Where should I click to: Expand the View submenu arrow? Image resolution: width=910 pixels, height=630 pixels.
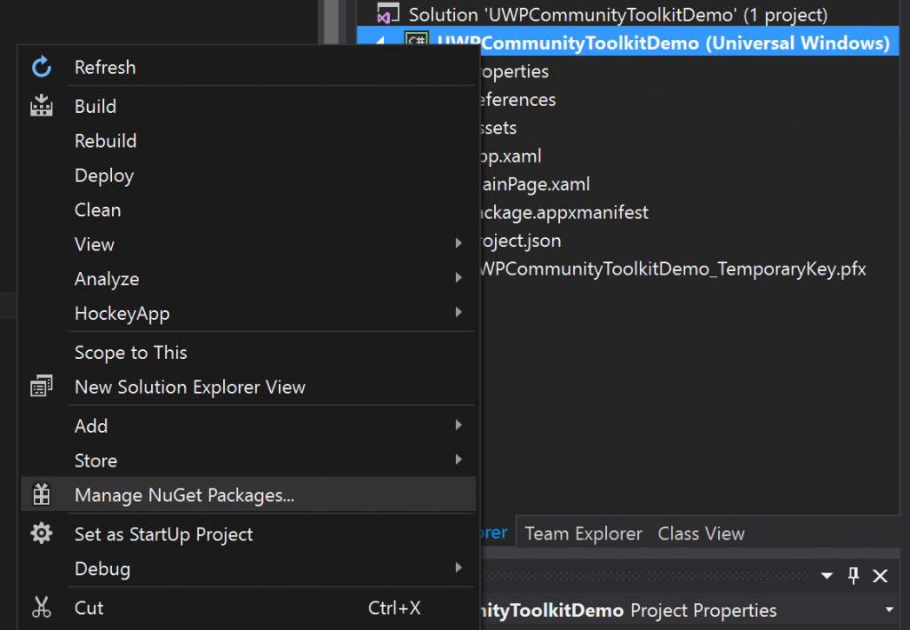pyautogui.click(x=459, y=243)
